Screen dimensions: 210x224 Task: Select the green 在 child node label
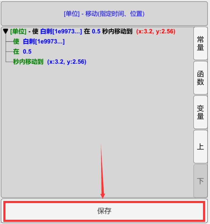[x=16, y=52]
